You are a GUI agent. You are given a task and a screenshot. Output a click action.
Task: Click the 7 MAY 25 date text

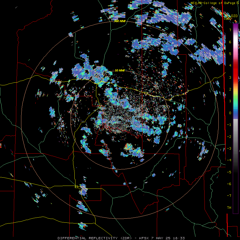(x=161, y=238)
